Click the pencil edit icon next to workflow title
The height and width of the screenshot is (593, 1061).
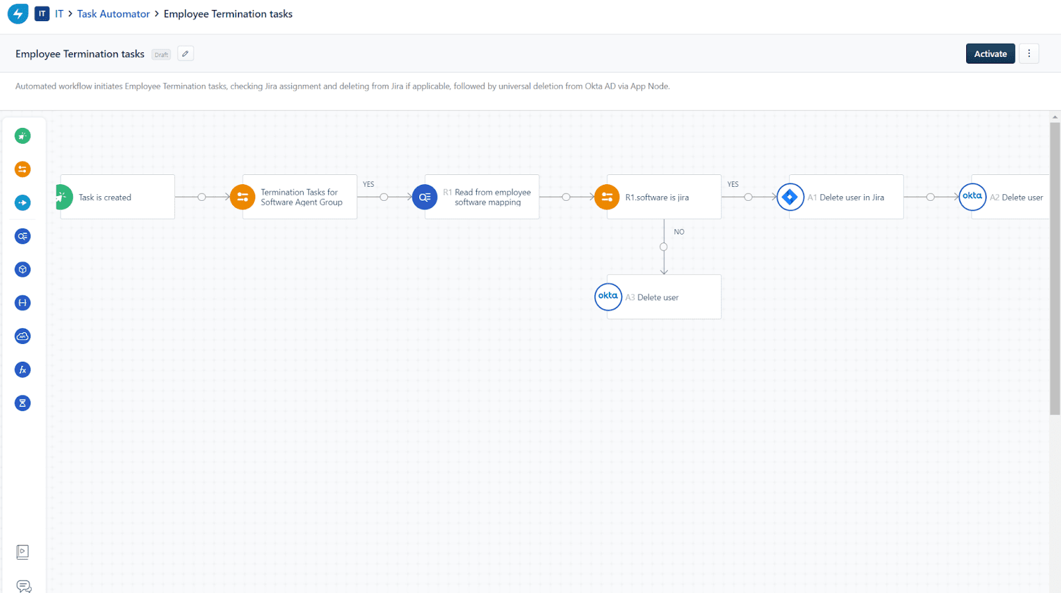186,54
